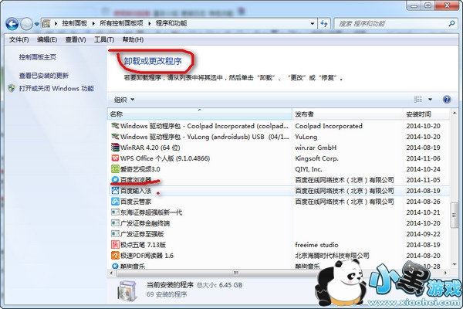The image size is (463, 309).
Task: Open 查看已安装的更新 link
Action: pyautogui.click(x=44, y=76)
